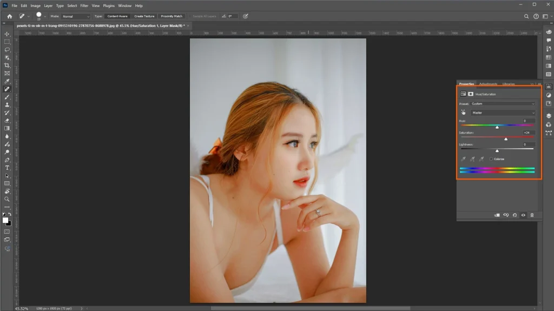Select the layer mask icon in Properties
The width and height of the screenshot is (554, 311).
pyautogui.click(x=471, y=94)
